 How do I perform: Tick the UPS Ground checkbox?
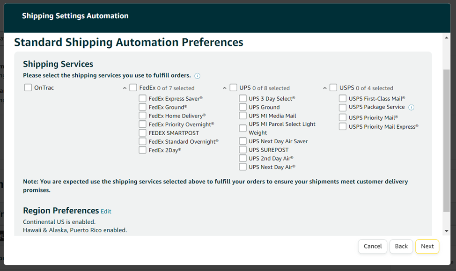point(243,107)
